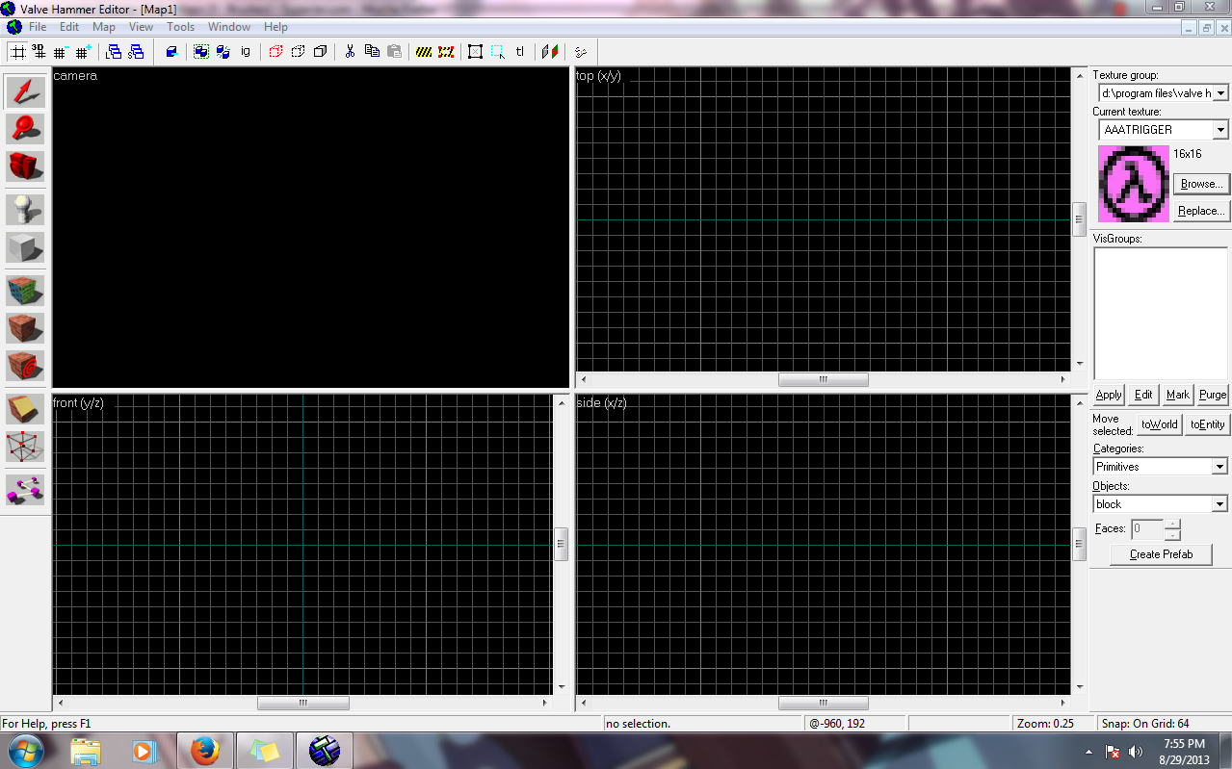Open the Toggle Texture Application tool
This screenshot has height=769, width=1232.
(x=26, y=290)
